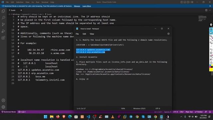Click the '4. Enjoy :D' line in Notepad
213x120 pixels.
pyautogui.click(x=82, y=79)
